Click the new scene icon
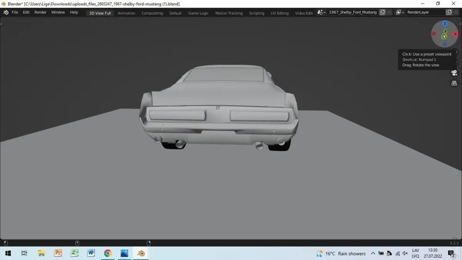This screenshot has height=260, width=462. tap(382, 12)
